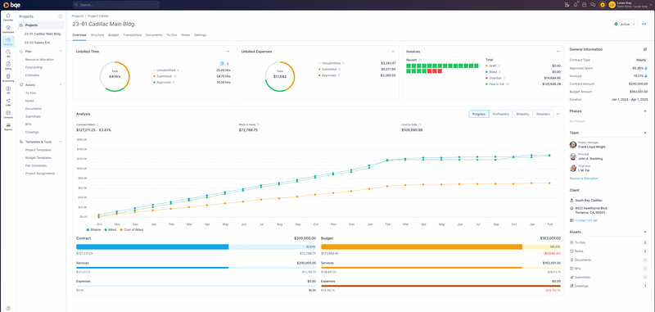The image size is (655, 312).
Task: Open Favorites in the left rail
Action: pyautogui.click(x=8, y=16)
